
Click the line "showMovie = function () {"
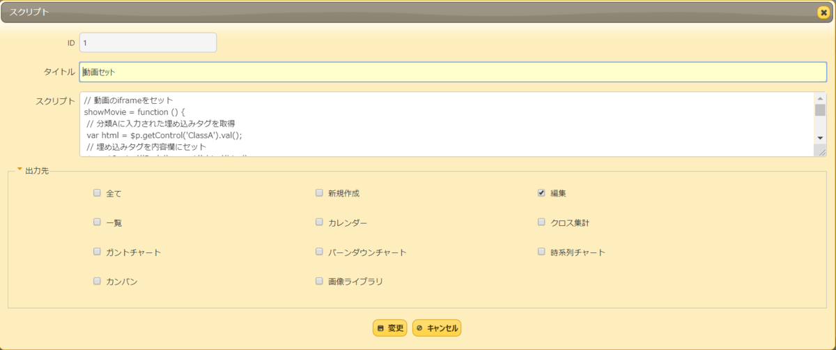pos(134,112)
